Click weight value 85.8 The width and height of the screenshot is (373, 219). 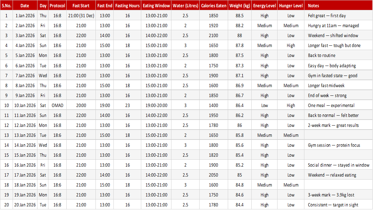239,136
